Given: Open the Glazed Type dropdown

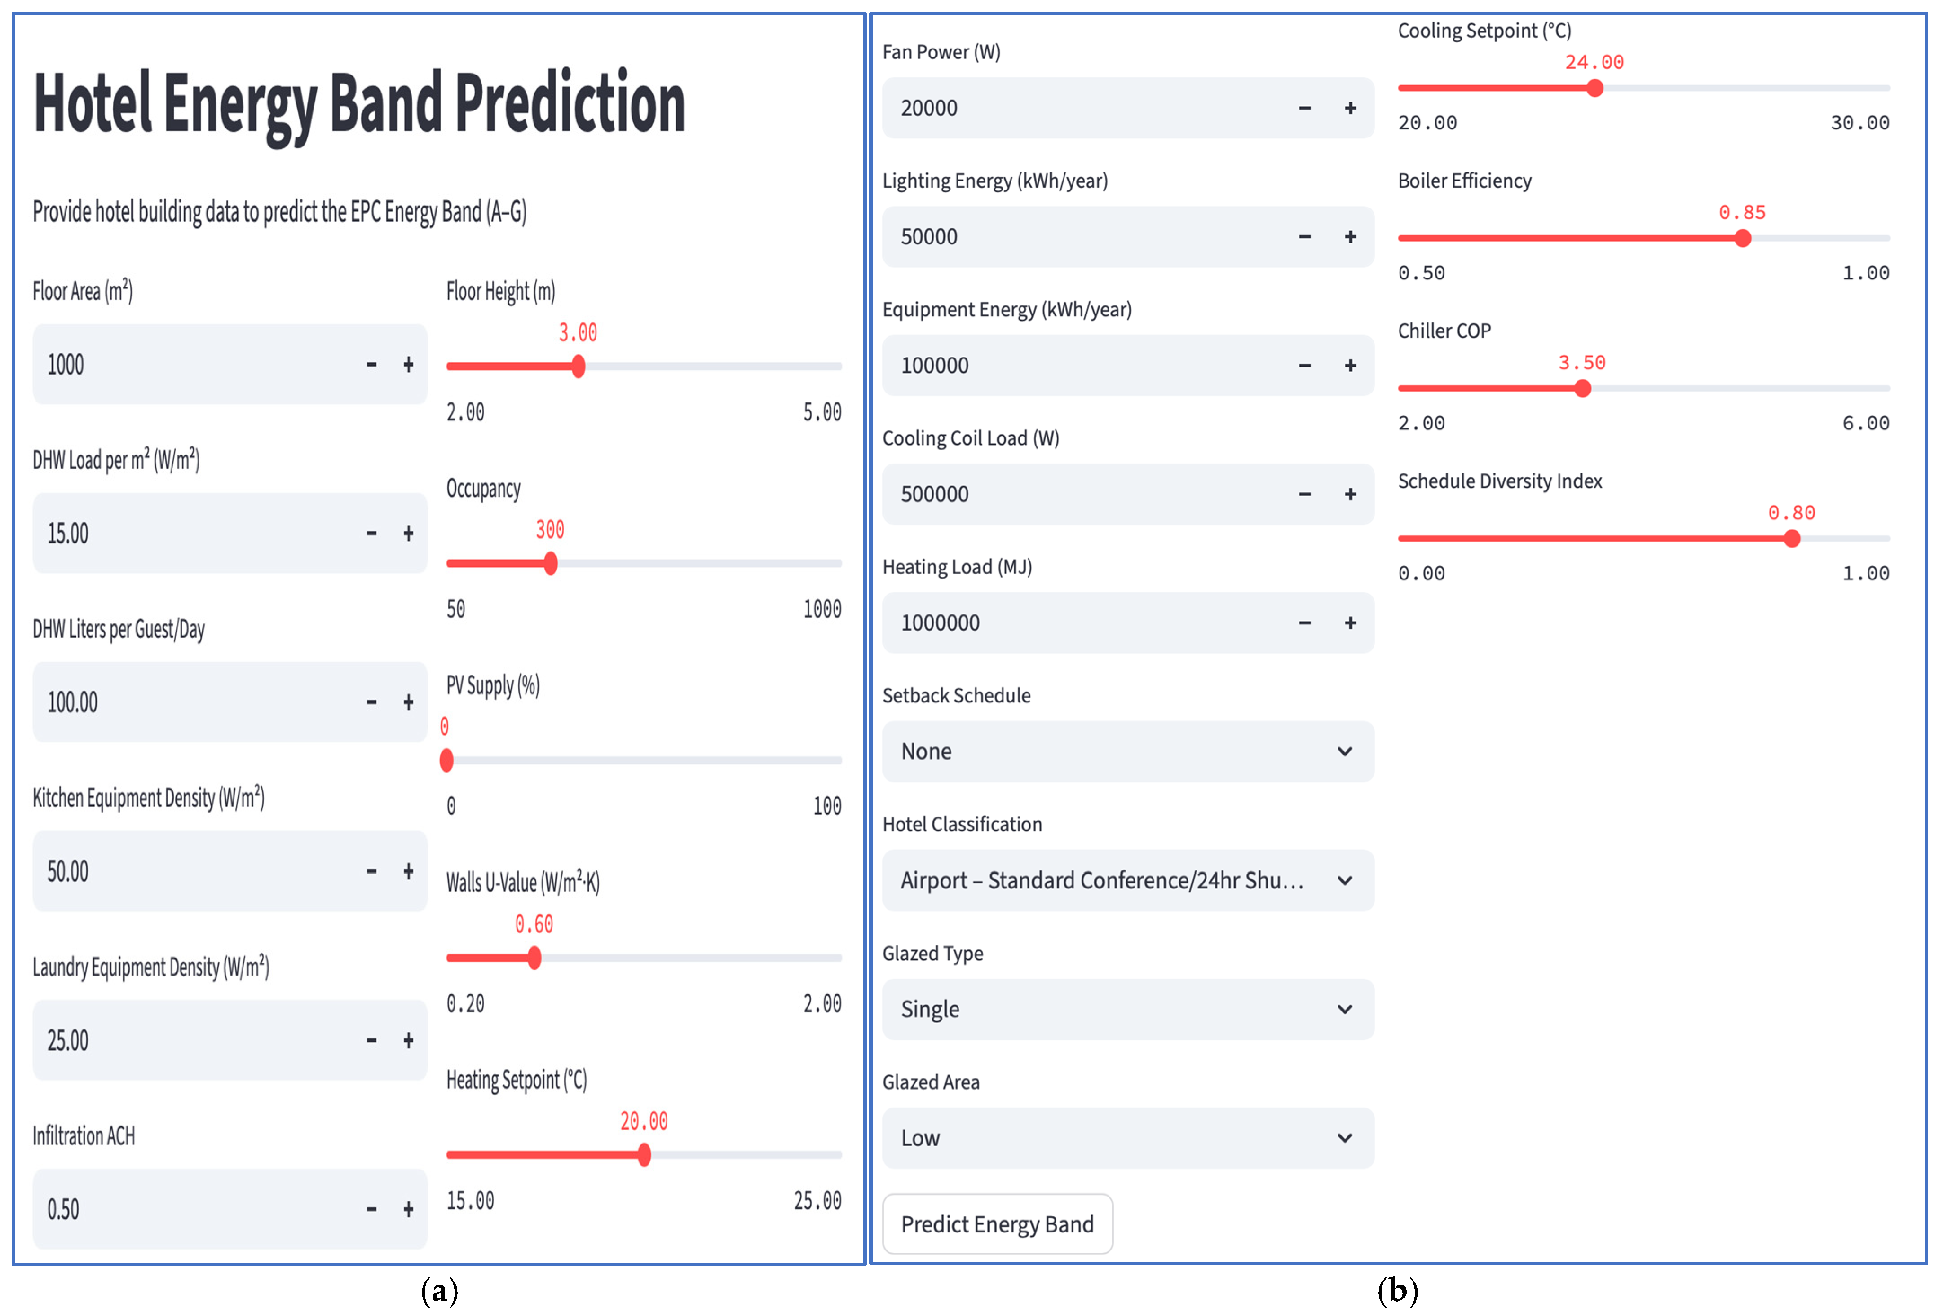Looking at the screenshot, I should tap(1127, 1010).
